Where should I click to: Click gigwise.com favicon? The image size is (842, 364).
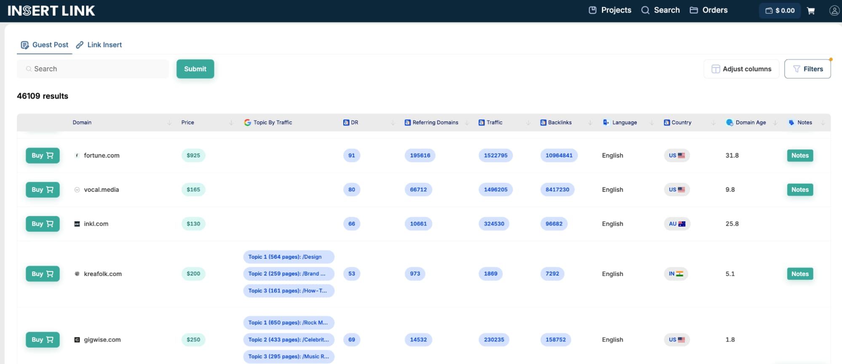(77, 340)
